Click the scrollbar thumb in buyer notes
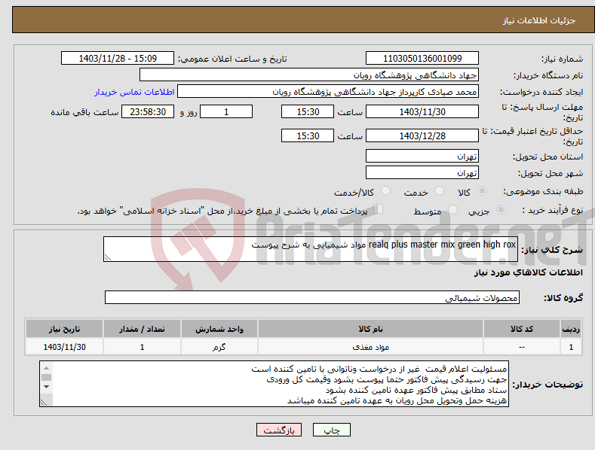 tap(46, 377)
